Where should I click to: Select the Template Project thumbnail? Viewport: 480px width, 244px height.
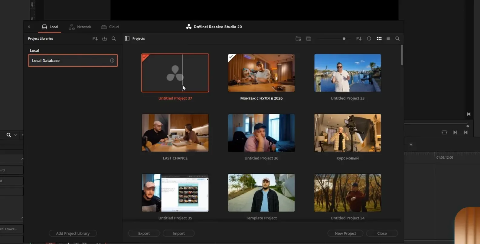pos(261,193)
